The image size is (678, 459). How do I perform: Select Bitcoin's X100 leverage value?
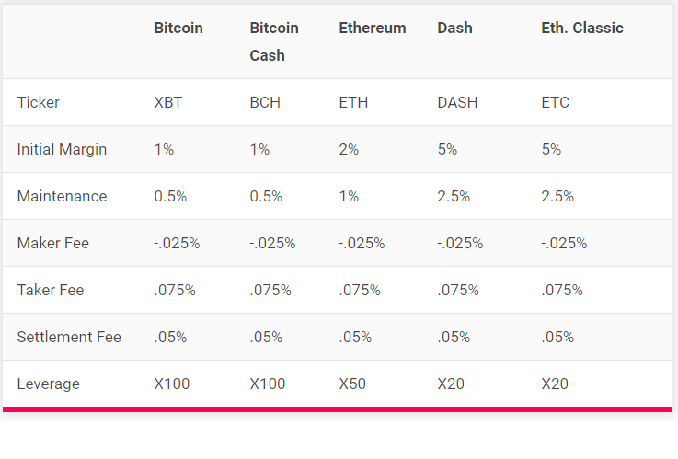[172, 384]
